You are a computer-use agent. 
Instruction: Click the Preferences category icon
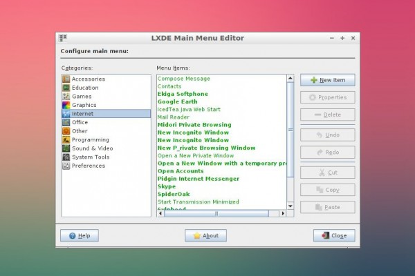coord(66,166)
